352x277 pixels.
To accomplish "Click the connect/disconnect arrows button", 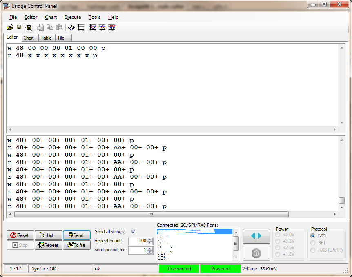I will [256, 236].
